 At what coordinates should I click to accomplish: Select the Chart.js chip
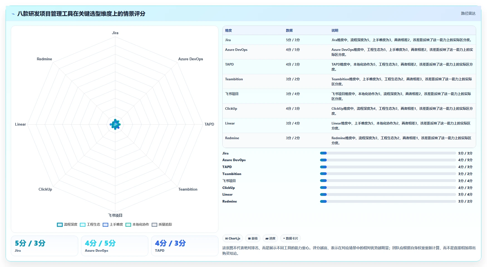point(233,238)
